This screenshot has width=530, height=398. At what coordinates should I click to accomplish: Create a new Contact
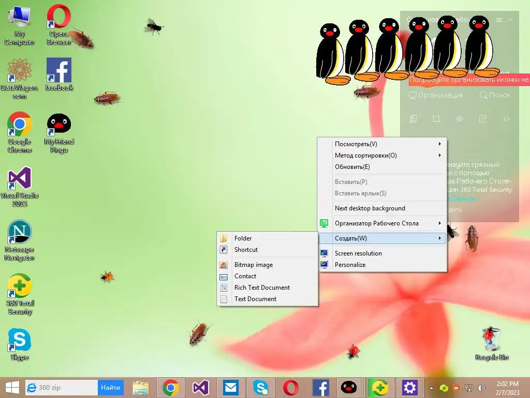point(268,276)
